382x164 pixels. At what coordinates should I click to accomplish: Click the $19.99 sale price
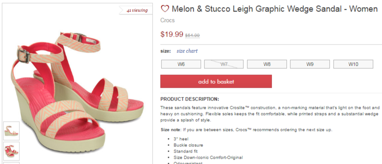(171, 34)
